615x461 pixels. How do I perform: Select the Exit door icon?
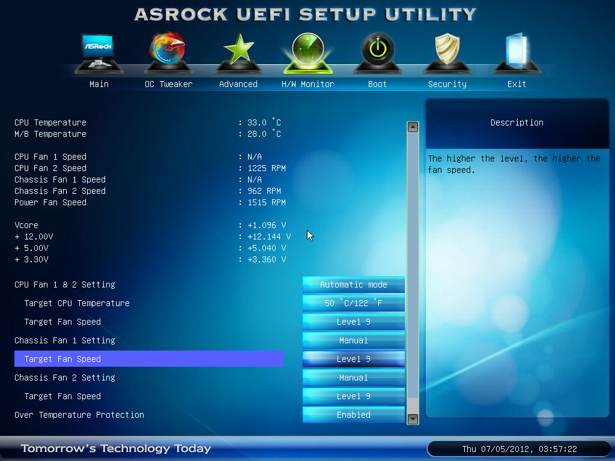[517, 53]
